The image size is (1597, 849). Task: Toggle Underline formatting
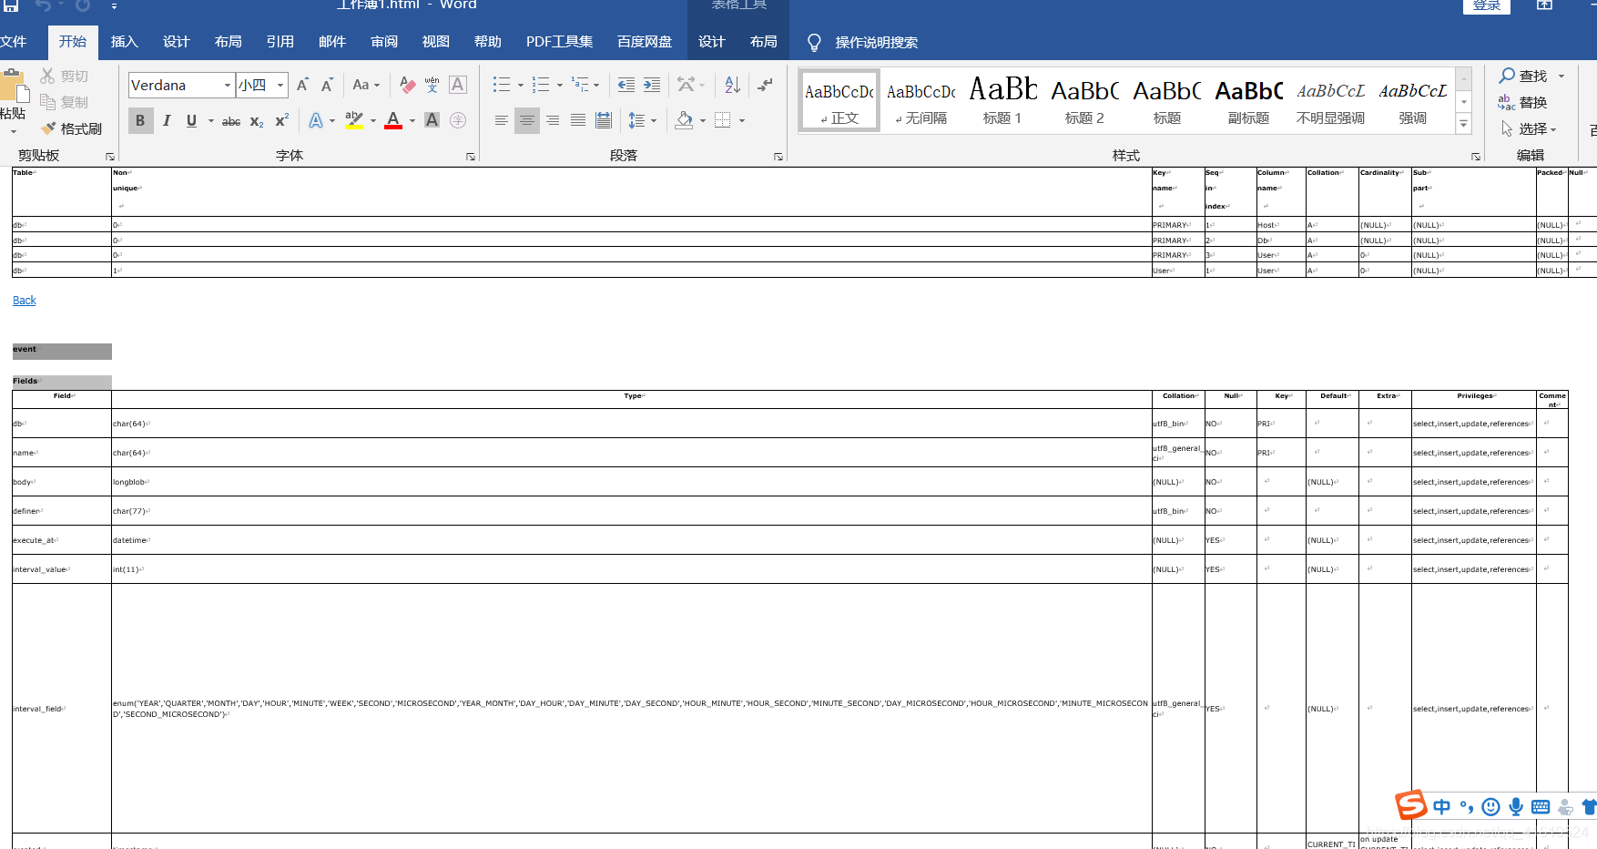coord(191,120)
